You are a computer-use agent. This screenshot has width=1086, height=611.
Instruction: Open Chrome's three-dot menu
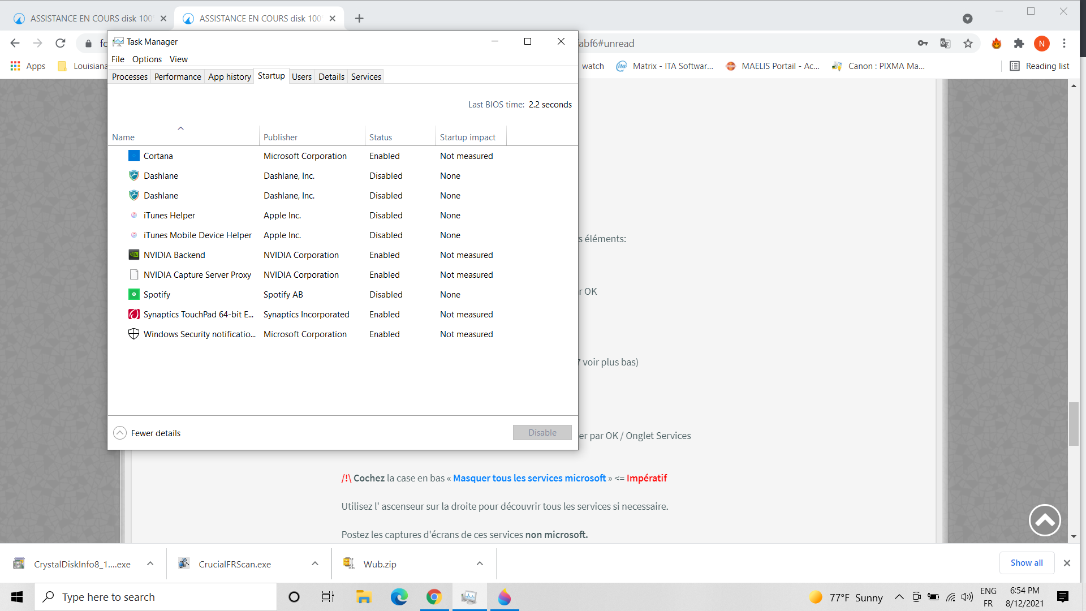click(x=1064, y=43)
